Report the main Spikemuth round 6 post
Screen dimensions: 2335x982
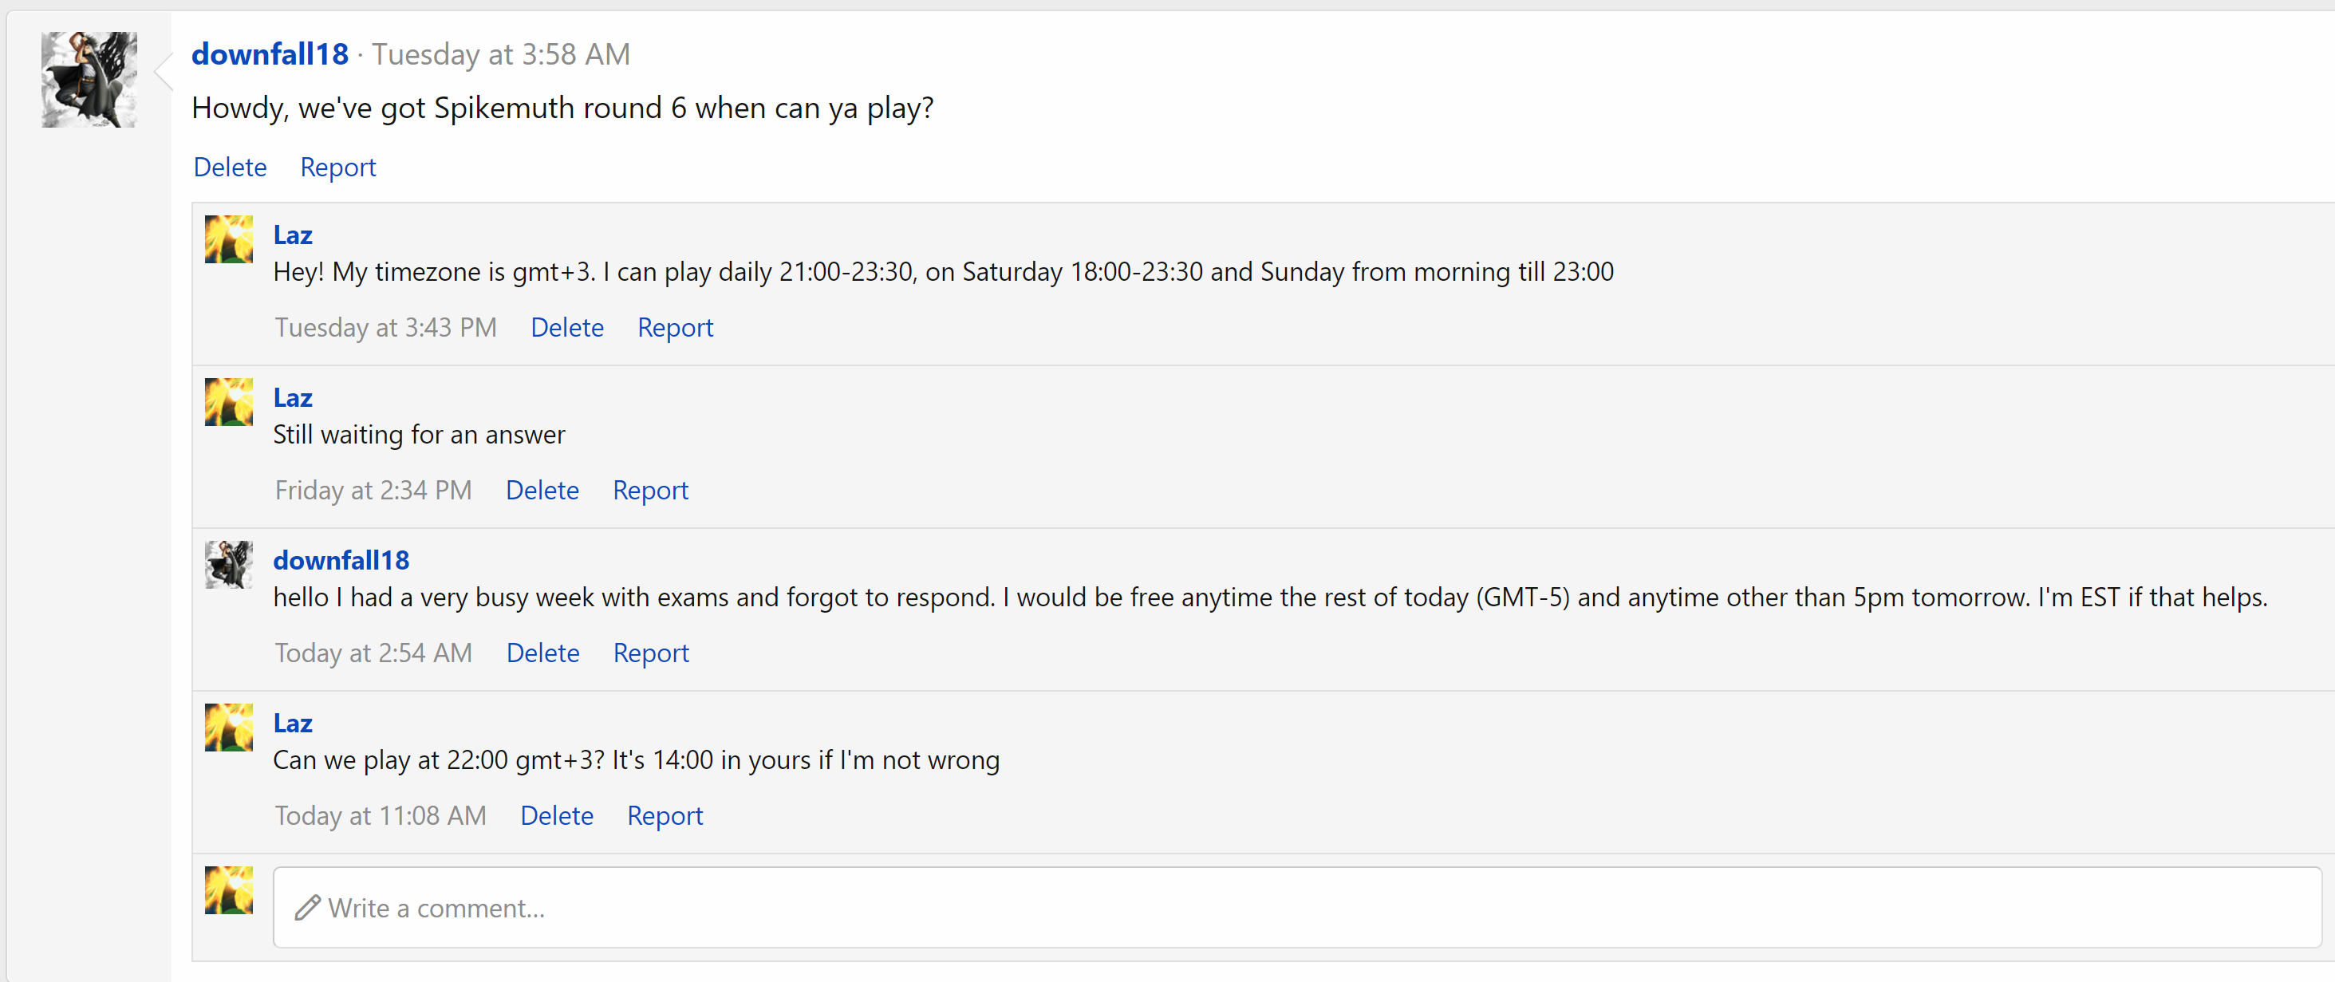(338, 167)
